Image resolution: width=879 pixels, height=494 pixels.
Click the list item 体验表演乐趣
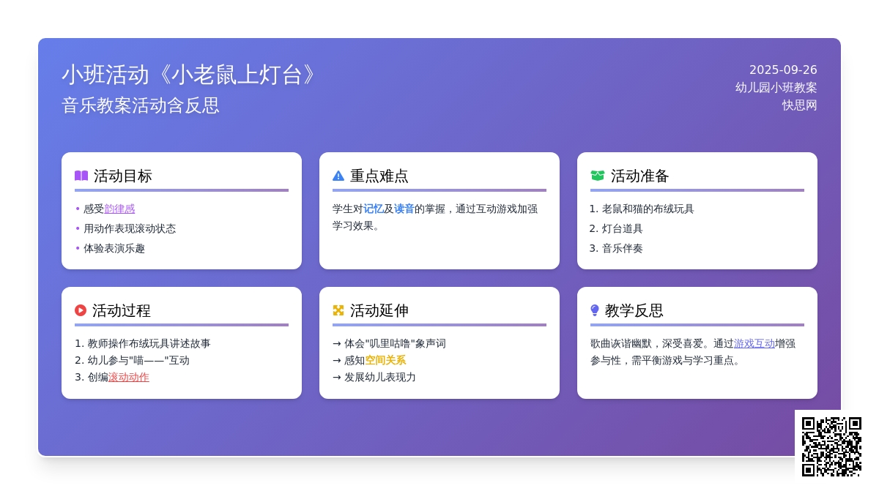coord(114,248)
